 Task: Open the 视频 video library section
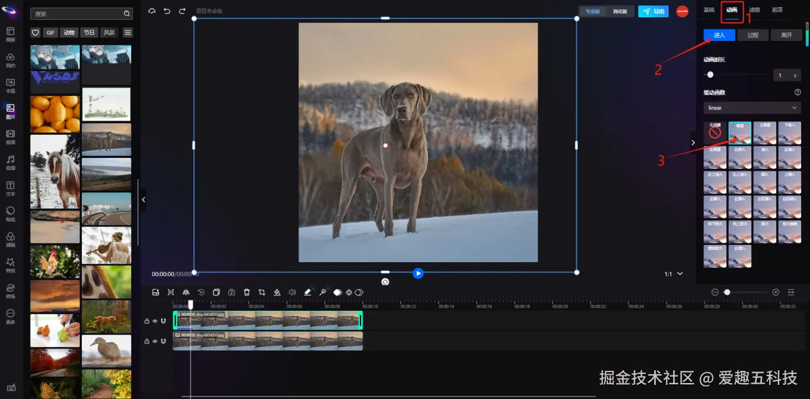pos(10,137)
